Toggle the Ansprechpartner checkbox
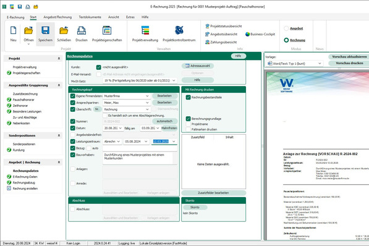The width and height of the screenshot is (369, 246). [73, 103]
